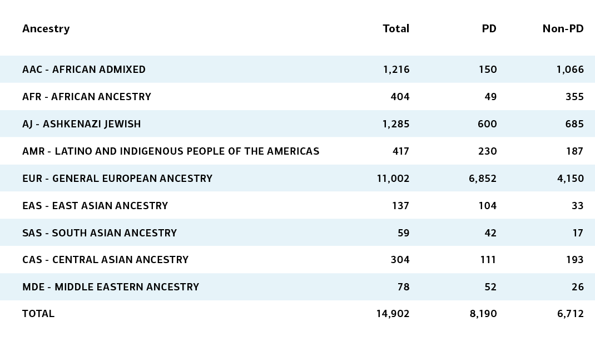595x356 pixels.
Task: Click the 600 PD value for Ashkenazi Jewish
Action: pos(487,124)
